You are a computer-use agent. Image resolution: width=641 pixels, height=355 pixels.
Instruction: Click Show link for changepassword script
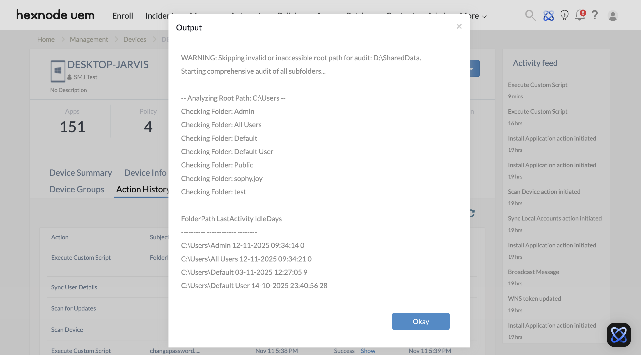pyautogui.click(x=368, y=351)
